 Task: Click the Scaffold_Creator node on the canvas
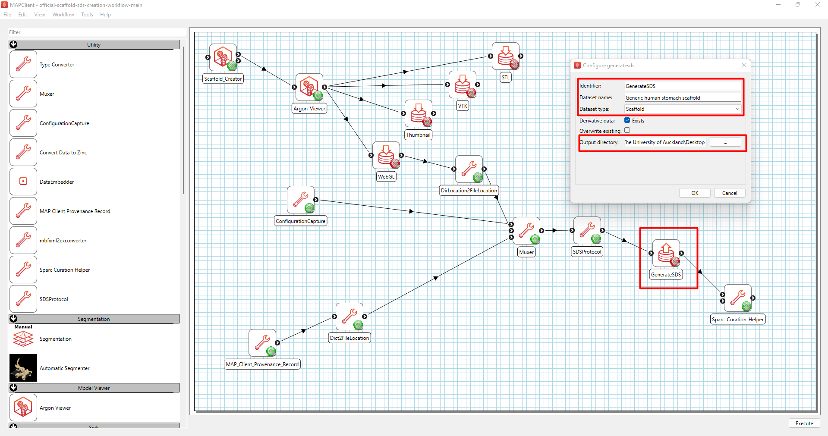coord(223,57)
